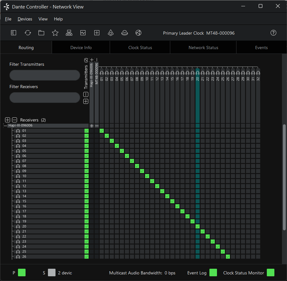This screenshot has height=281, width=287.
Task: Click minus in Hapi-III-096006 row under MT48 column
Action: 97,126
